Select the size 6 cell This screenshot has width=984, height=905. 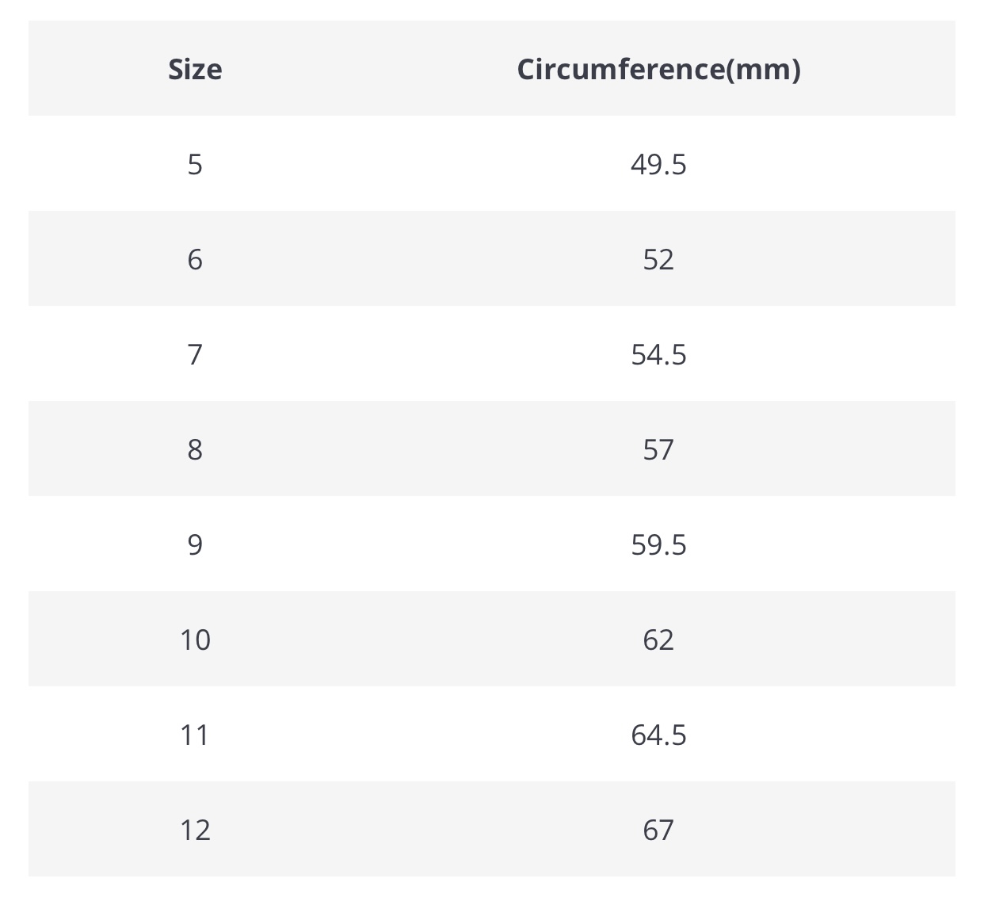pos(195,259)
